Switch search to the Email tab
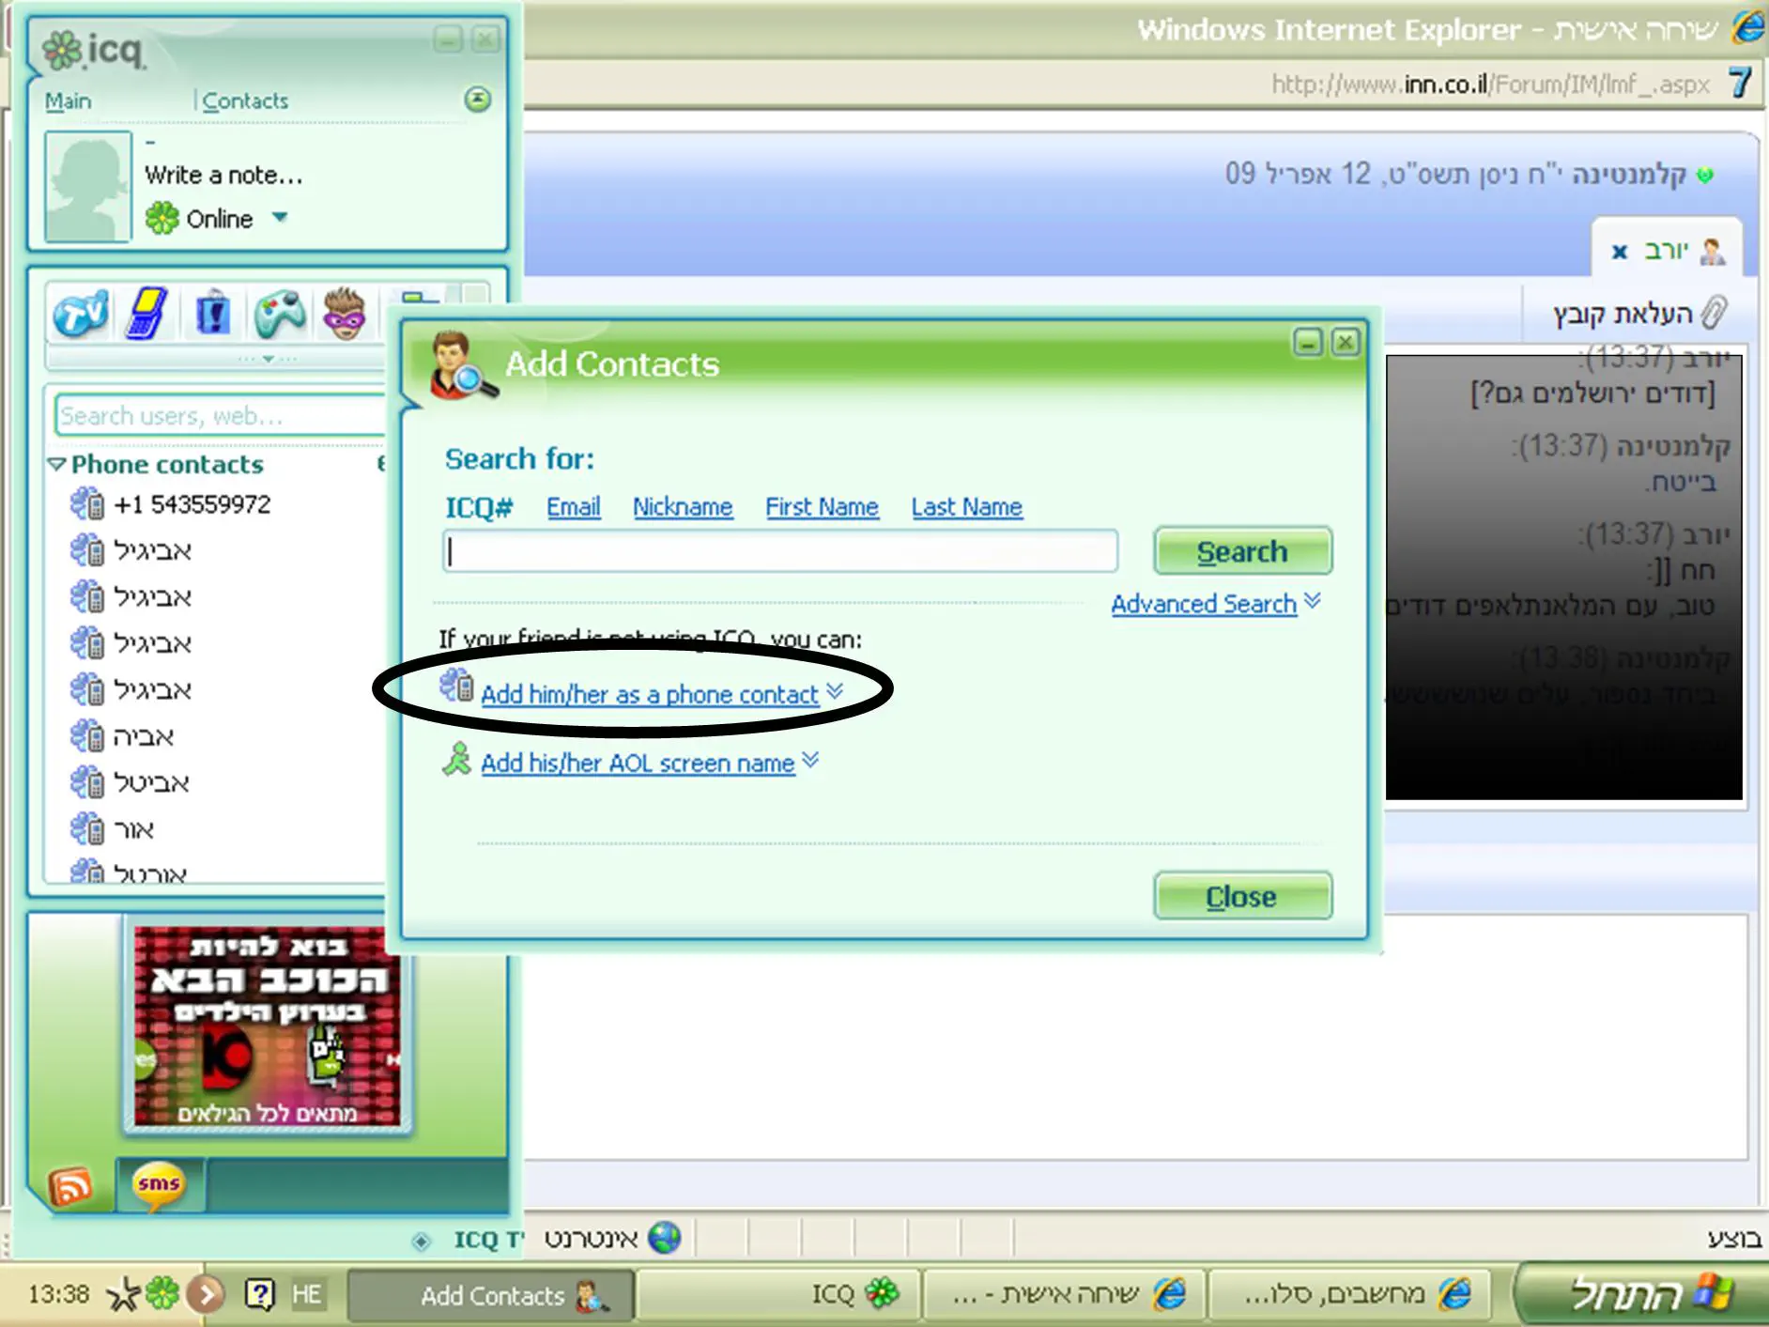Image resolution: width=1769 pixels, height=1327 pixels. 573,507
